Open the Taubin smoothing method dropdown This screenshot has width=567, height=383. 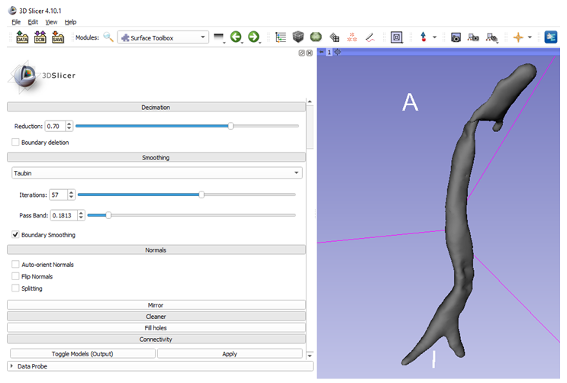(156, 173)
